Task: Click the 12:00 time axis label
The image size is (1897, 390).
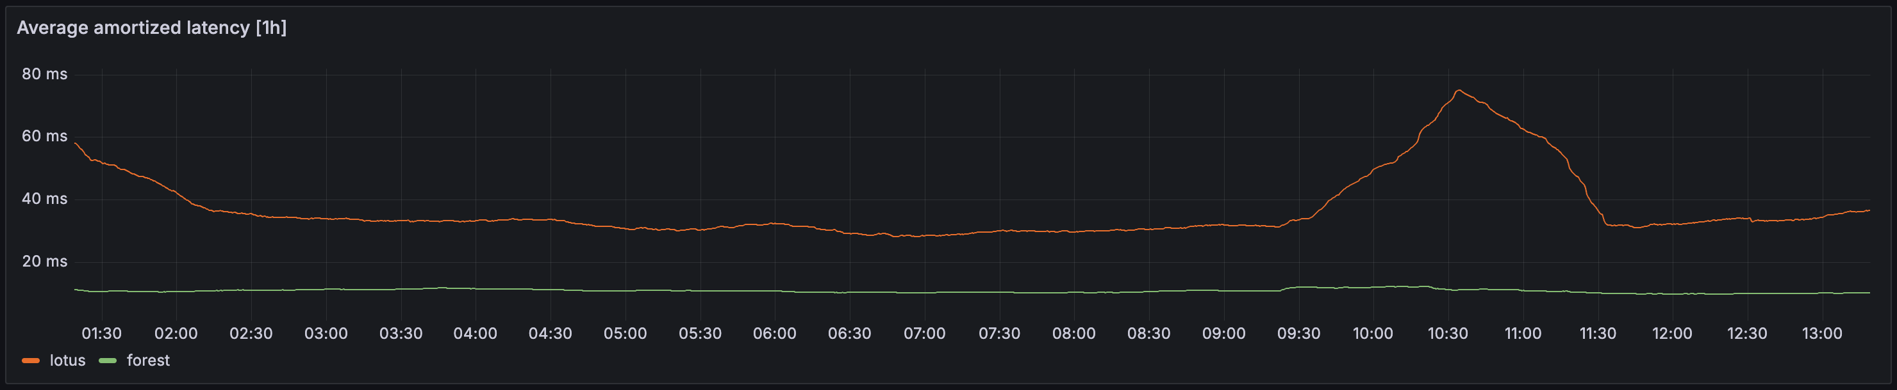Action: tap(1673, 334)
